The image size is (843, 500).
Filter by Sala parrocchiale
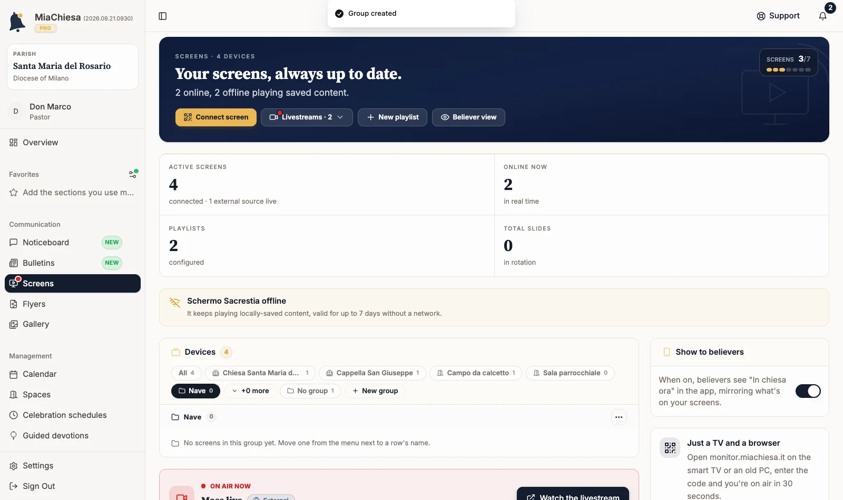pos(570,373)
